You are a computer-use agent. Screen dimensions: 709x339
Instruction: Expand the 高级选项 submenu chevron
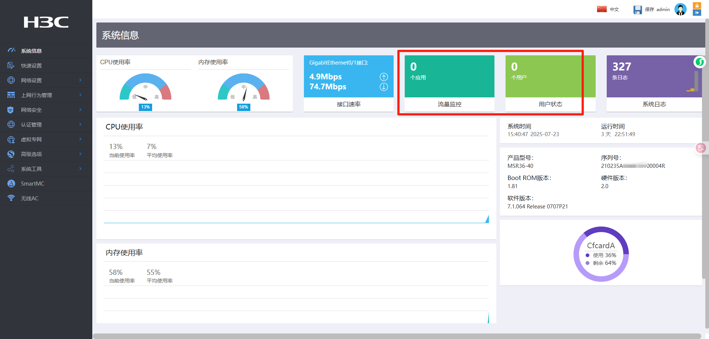pyautogui.click(x=80, y=154)
